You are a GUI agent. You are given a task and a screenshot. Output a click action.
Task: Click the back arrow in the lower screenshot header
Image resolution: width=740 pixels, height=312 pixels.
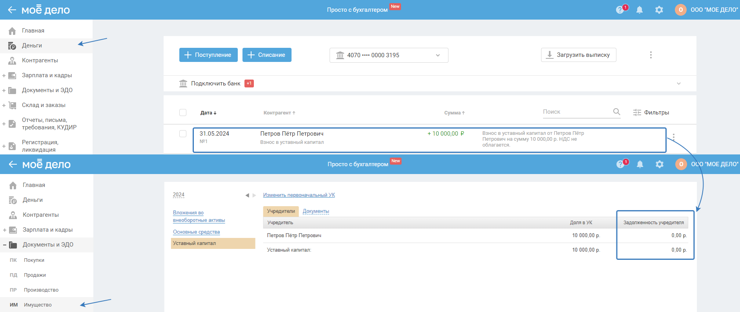pyautogui.click(x=13, y=164)
